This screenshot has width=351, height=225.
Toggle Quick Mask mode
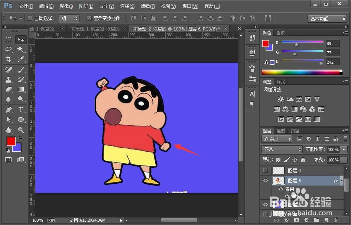coord(9,160)
